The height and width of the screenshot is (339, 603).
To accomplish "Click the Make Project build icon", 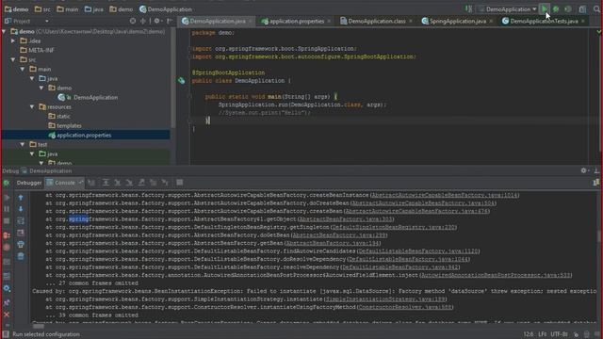I will 469,9.
